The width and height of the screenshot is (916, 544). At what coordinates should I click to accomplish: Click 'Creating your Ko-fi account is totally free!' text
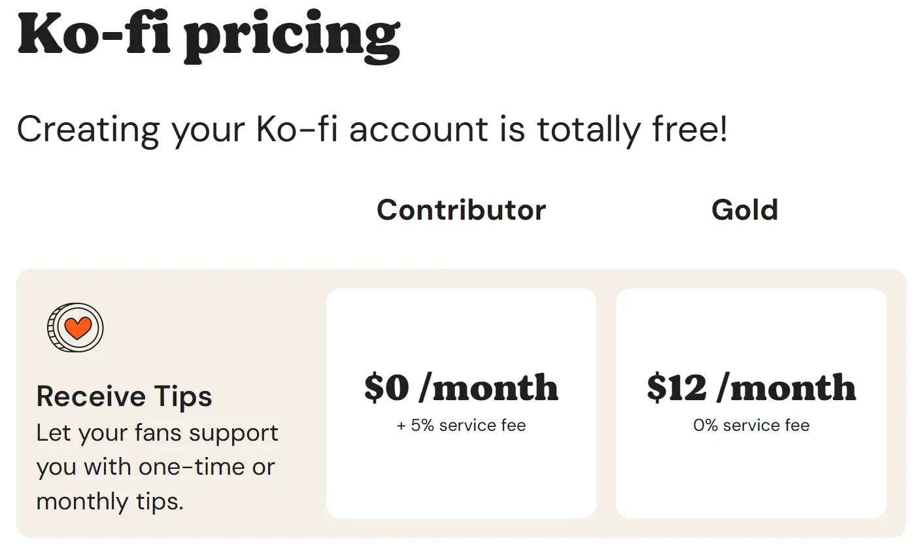pyautogui.click(x=371, y=129)
